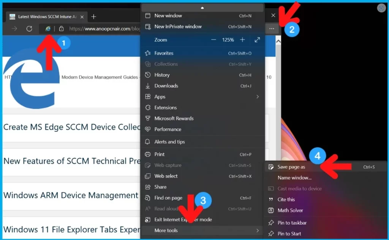
Task: Click the Ctrl+S shortcut text
Action: 369,167
